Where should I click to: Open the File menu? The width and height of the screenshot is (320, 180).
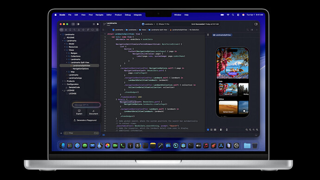pos(70,15)
